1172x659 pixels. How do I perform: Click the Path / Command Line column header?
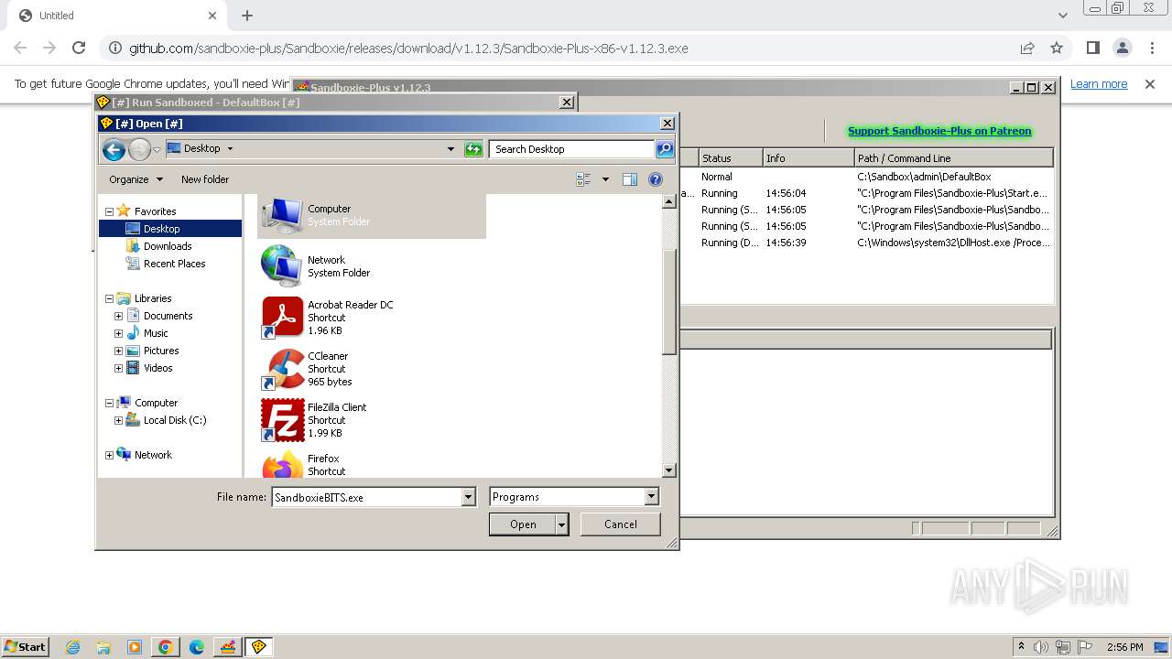pyautogui.click(x=953, y=158)
